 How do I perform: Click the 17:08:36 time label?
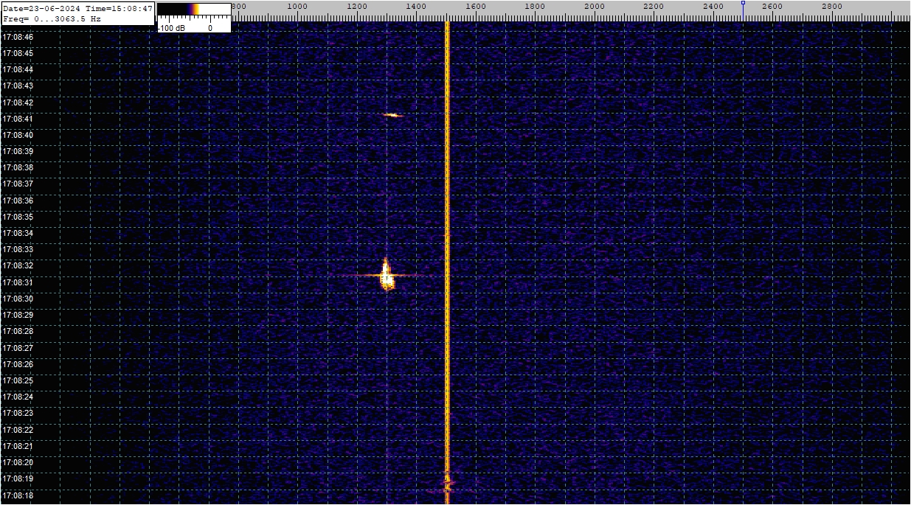click(x=18, y=201)
